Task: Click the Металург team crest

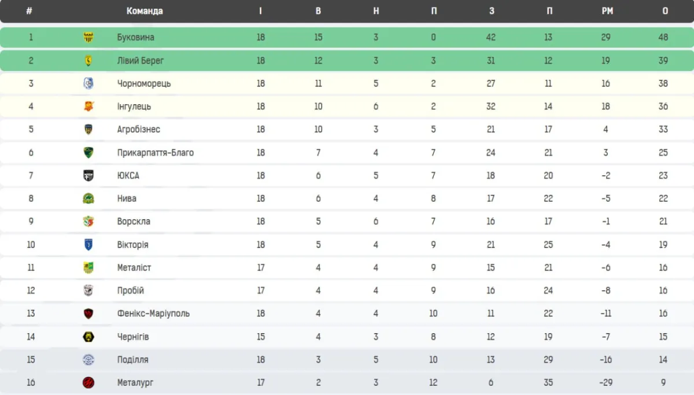Action: [x=88, y=382]
